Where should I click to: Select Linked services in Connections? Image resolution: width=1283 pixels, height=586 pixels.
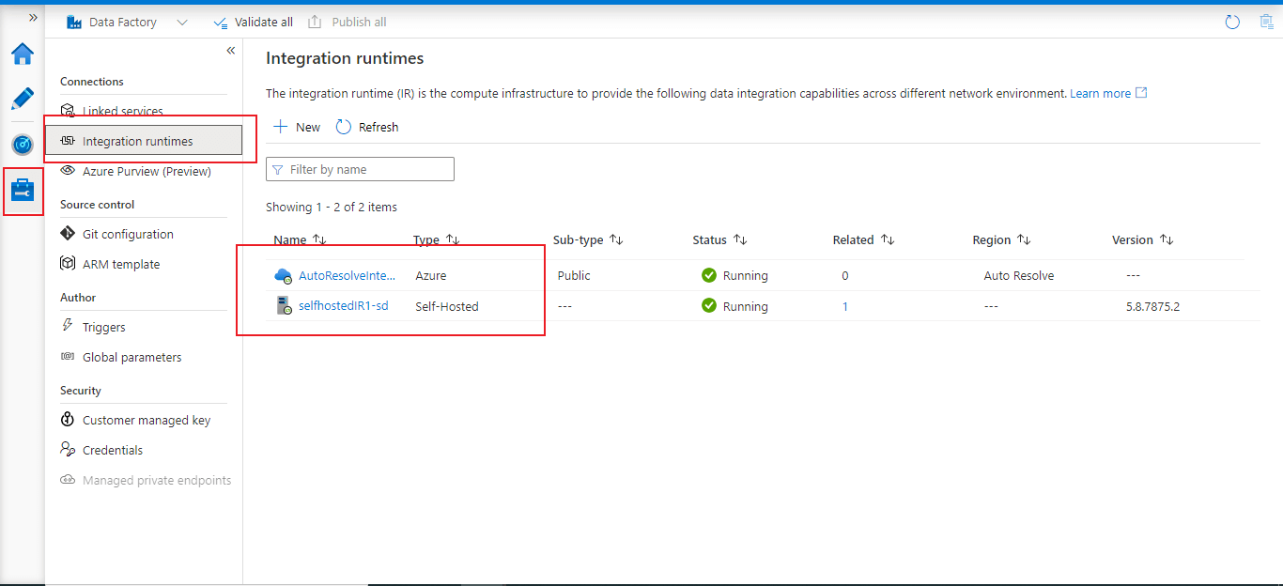122,111
